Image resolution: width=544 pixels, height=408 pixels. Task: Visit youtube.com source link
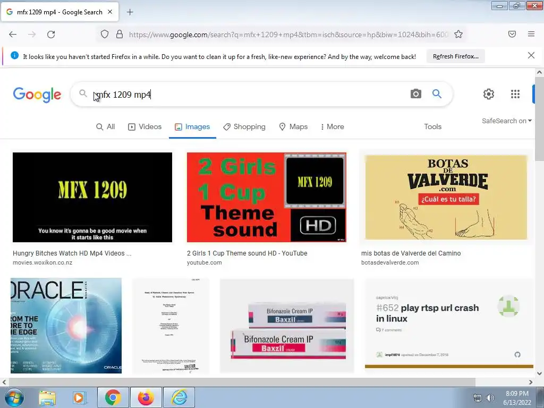pyautogui.click(x=205, y=262)
